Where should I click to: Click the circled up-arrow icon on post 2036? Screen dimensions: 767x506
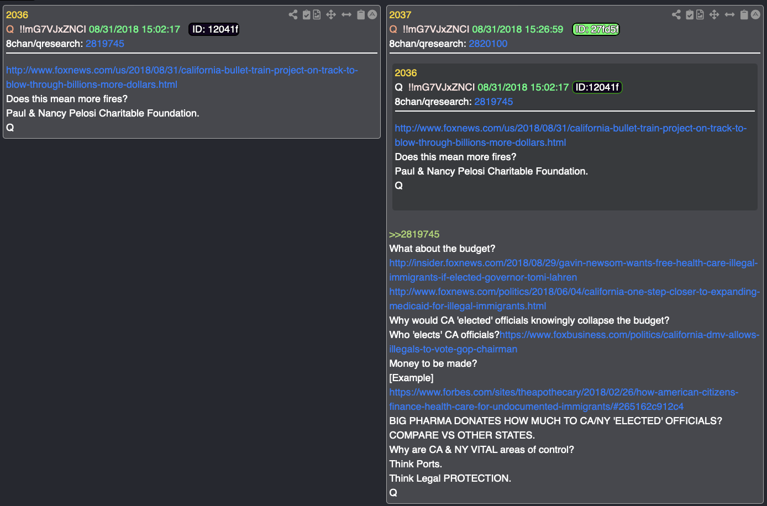point(372,15)
